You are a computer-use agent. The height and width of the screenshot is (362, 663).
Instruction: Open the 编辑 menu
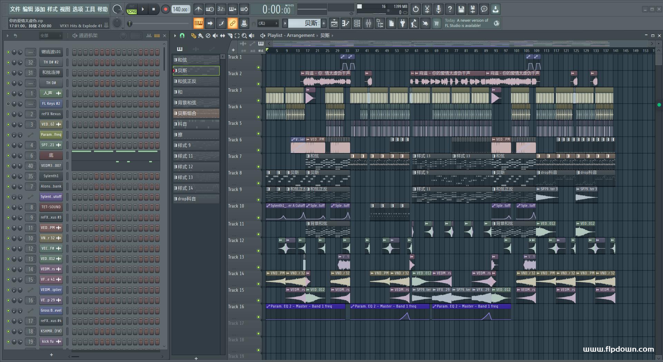point(28,9)
